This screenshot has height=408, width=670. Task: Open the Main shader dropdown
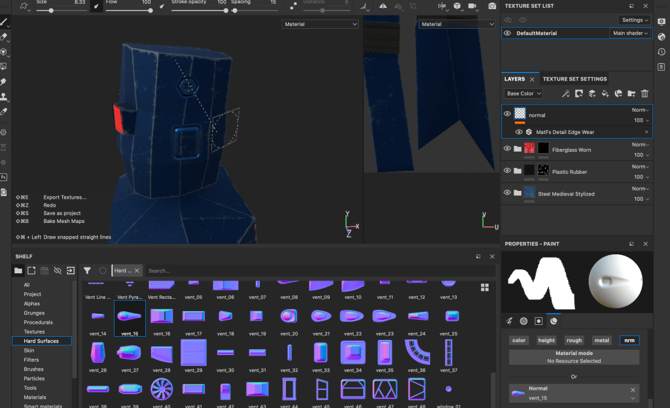point(630,33)
